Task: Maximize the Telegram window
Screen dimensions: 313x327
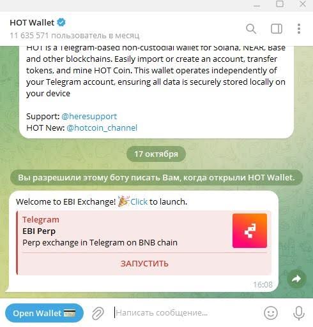Action: coord(280,4)
